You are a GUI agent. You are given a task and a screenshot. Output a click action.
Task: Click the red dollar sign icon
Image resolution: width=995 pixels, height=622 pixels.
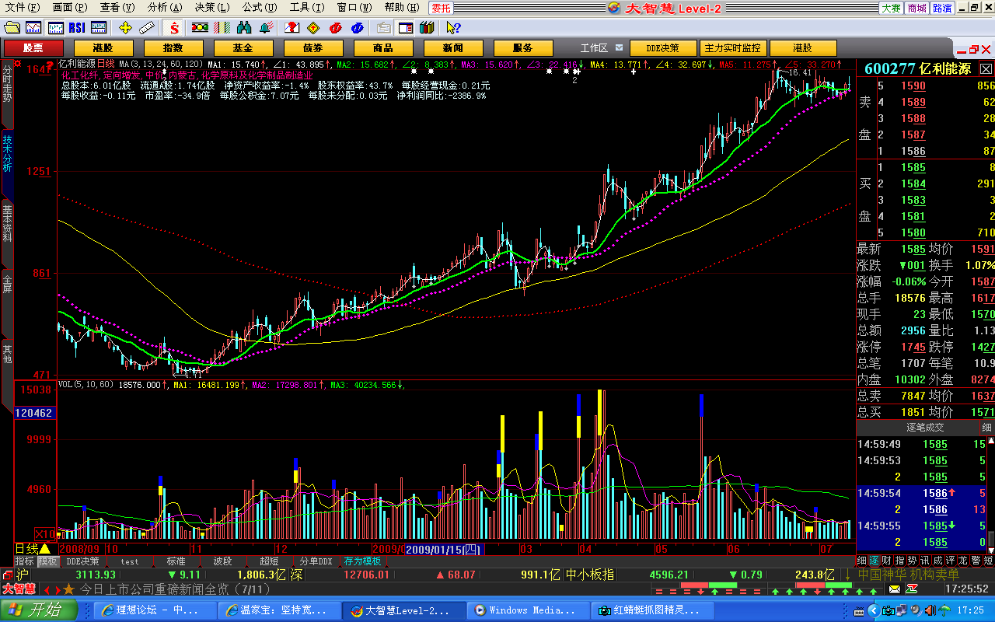pyautogui.click(x=174, y=27)
